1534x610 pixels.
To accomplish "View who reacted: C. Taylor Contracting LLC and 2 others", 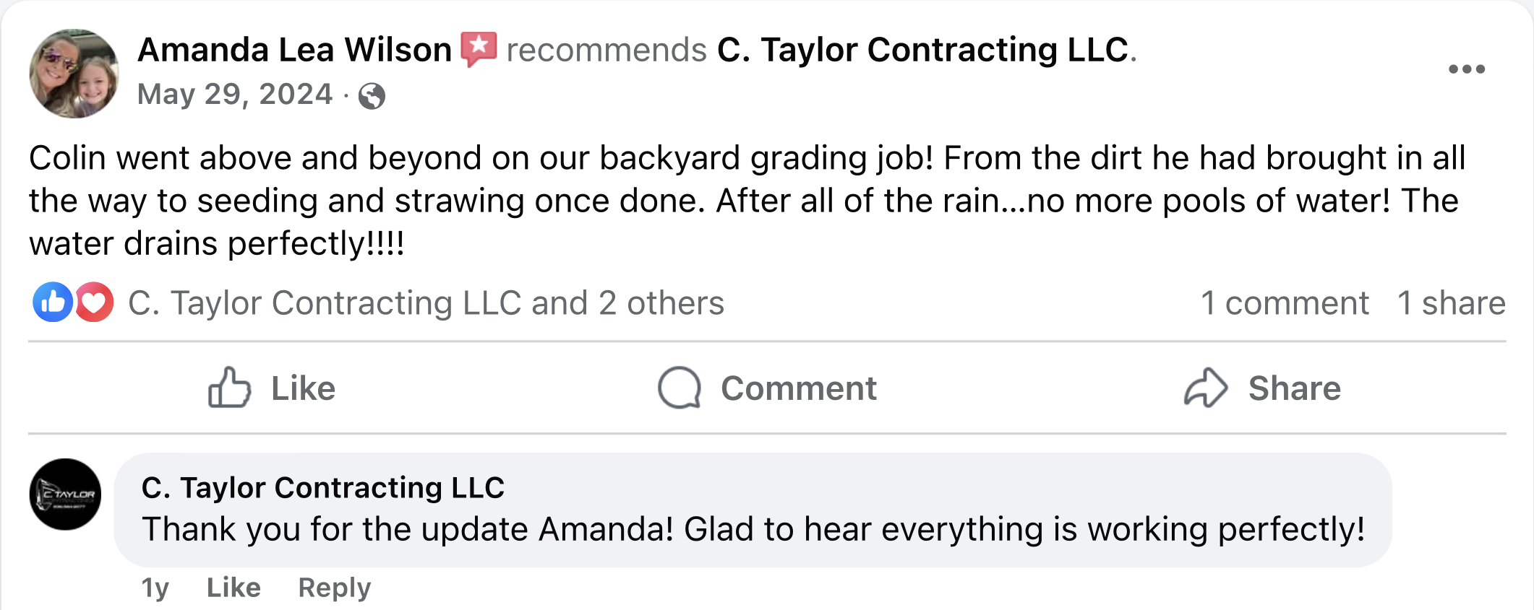I will [426, 303].
